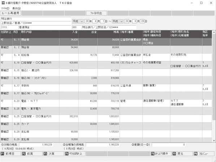The width and height of the screenshot is (216, 162).
Task: Click the F9 戻る button
Action: click(182, 154)
